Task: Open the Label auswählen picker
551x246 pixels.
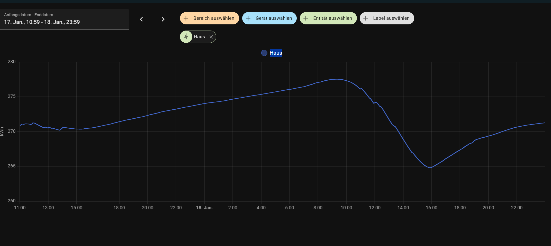Action: (x=387, y=18)
